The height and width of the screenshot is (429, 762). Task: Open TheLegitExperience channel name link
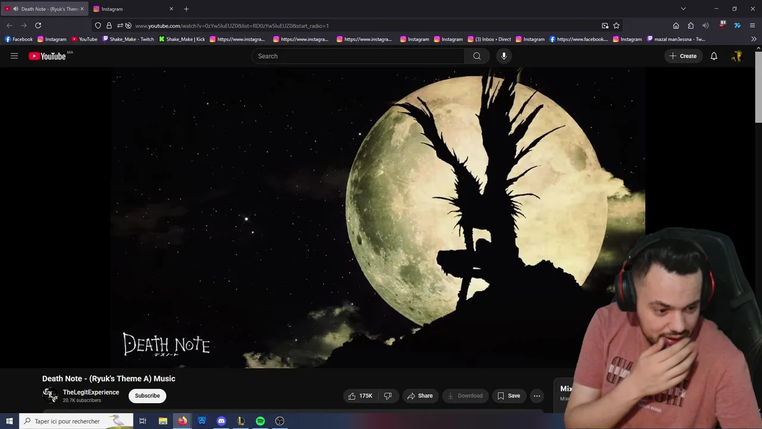[91, 392]
